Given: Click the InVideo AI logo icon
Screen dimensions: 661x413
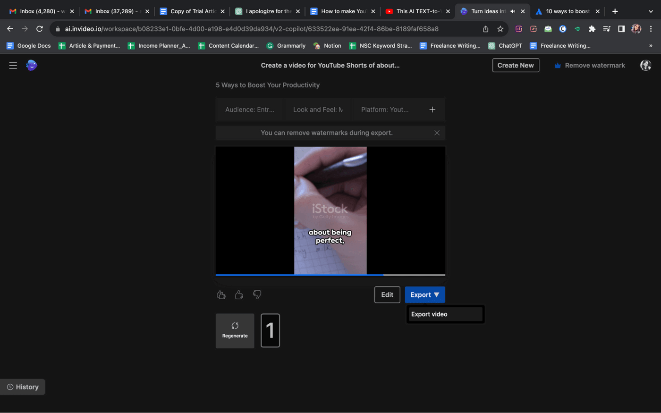Looking at the screenshot, I should click(x=32, y=65).
